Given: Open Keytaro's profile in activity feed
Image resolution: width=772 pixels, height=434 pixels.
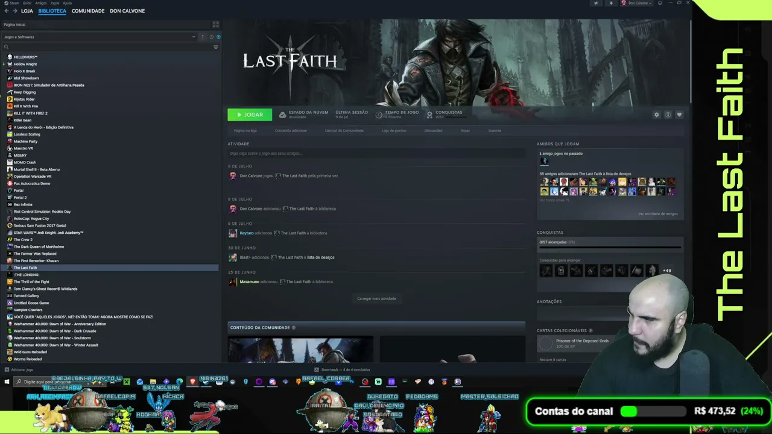Looking at the screenshot, I should tap(247, 233).
